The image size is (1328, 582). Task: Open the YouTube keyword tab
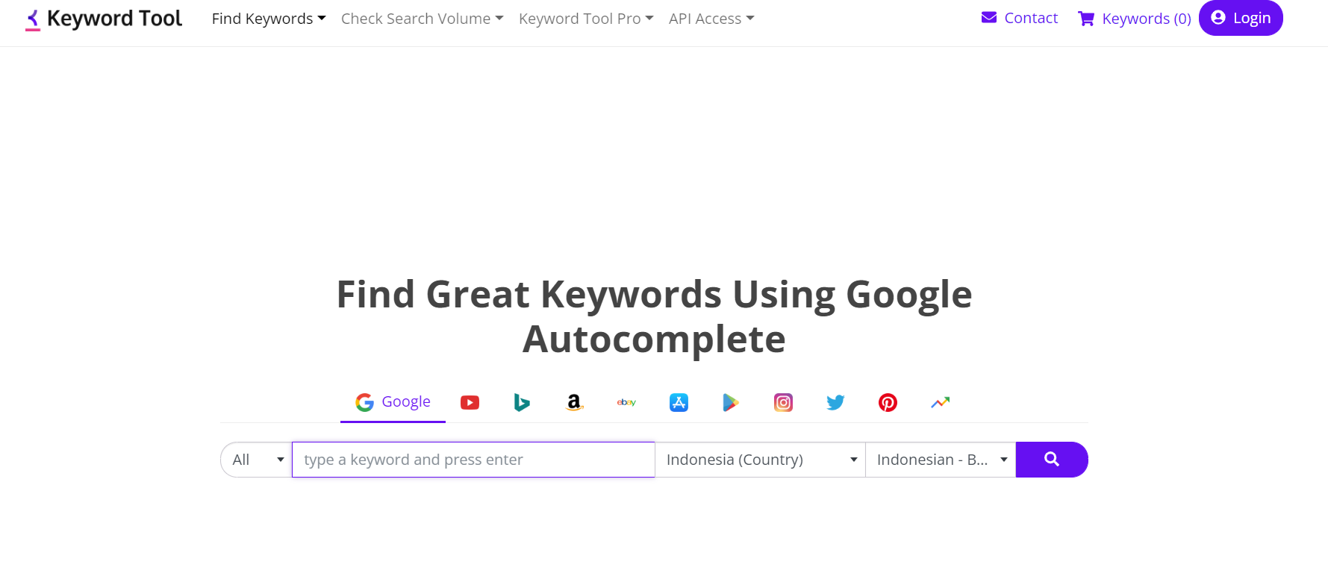click(x=470, y=403)
